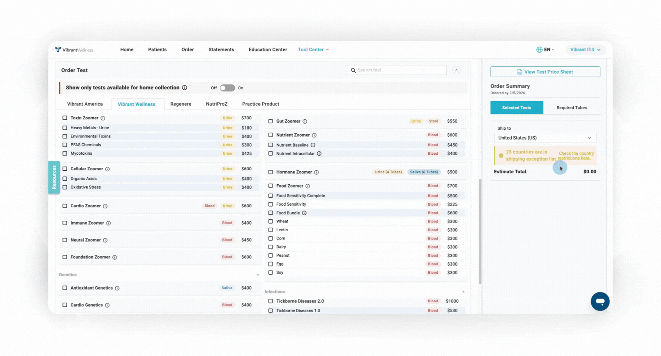Check the Heavy Metals - Urine checkbox
The height and width of the screenshot is (356, 661).
click(x=65, y=128)
